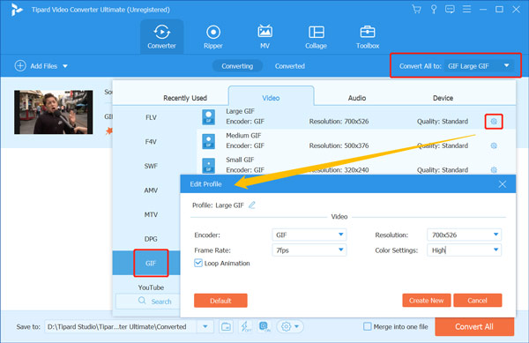
Task: Switch to the Video tab
Action: [271, 98]
